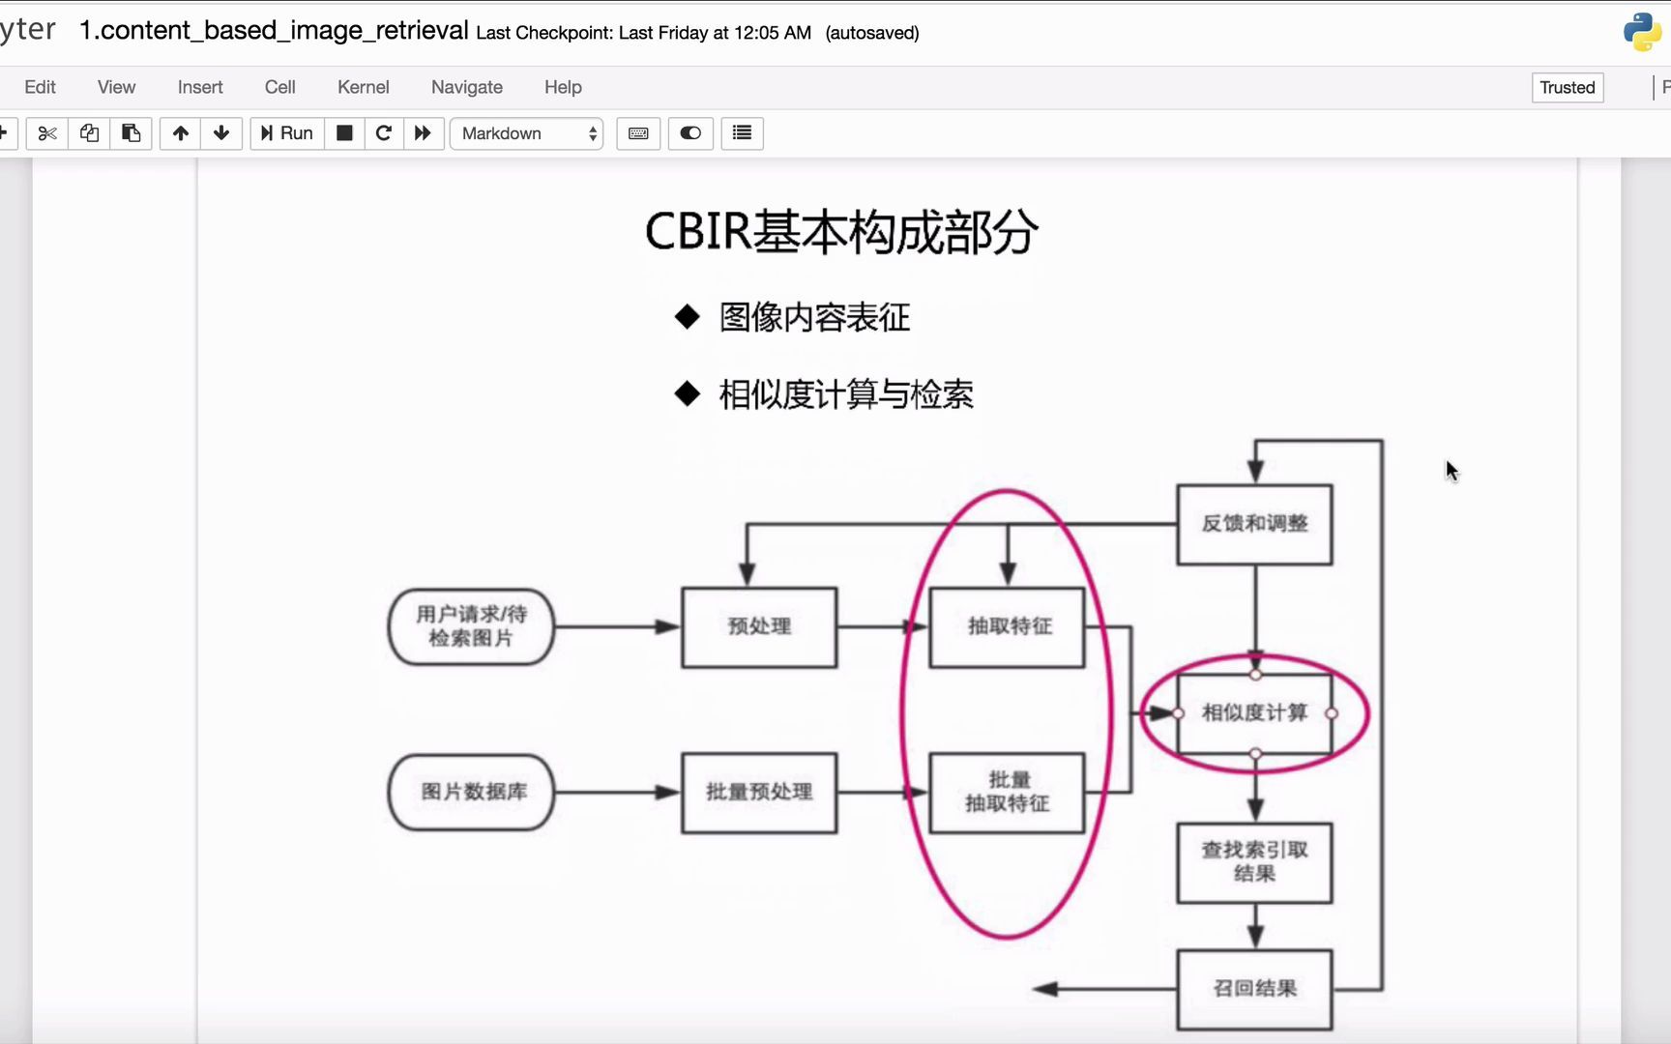Image resolution: width=1671 pixels, height=1044 pixels.
Task: Toggle the toolbar switch icon
Action: [690, 133]
